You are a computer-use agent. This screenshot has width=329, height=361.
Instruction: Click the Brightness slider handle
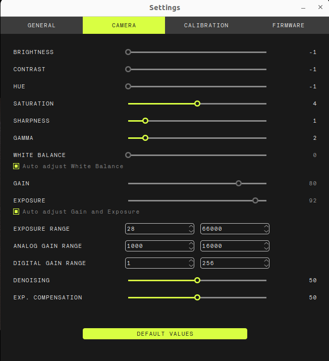(x=128, y=52)
